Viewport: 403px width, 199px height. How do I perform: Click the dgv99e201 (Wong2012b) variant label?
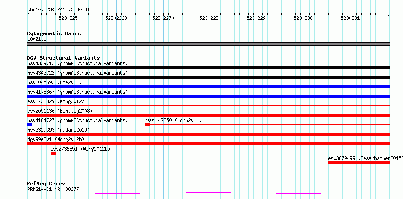56,139
